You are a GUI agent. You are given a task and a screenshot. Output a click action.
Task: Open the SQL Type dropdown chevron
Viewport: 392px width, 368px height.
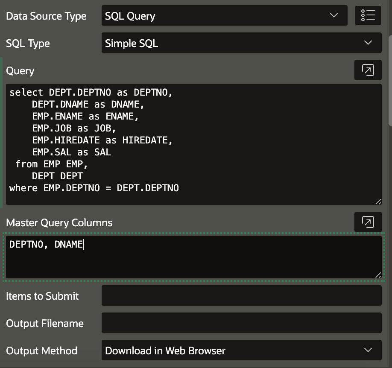(368, 43)
